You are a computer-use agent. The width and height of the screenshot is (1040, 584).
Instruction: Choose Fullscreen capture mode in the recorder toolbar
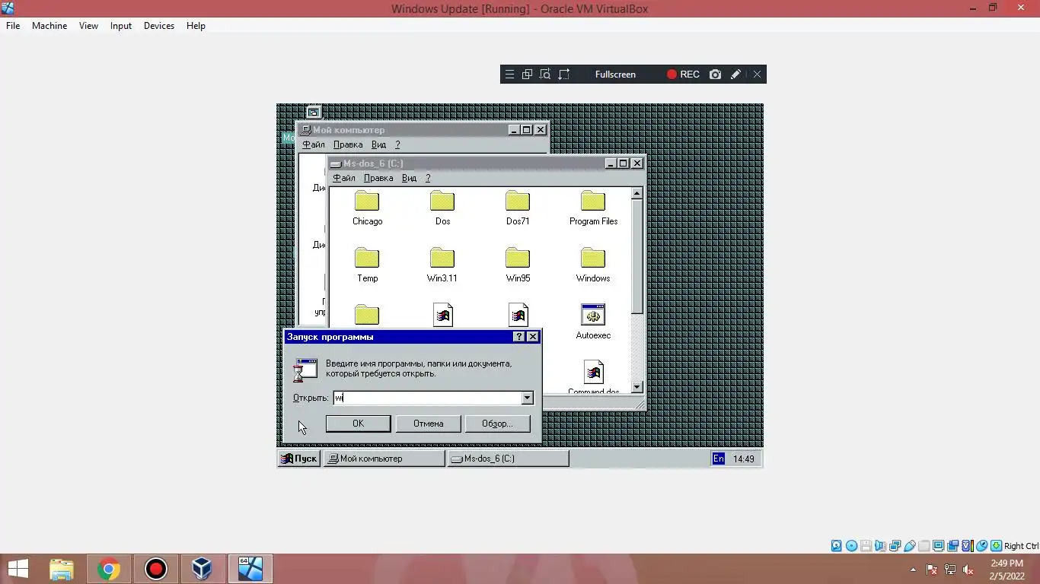[x=615, y=75]
